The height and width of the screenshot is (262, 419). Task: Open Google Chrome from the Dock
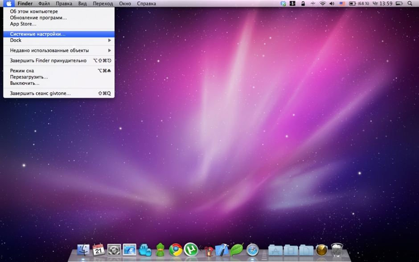pos(176,250)
